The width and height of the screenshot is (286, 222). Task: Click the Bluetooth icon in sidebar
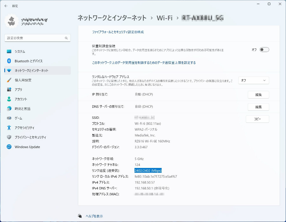[x=9, y=61]
